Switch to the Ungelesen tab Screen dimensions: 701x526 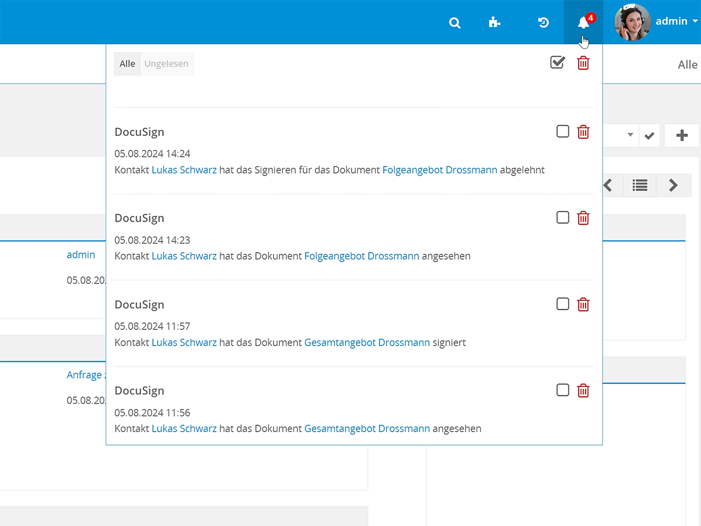tap(166, 64)
